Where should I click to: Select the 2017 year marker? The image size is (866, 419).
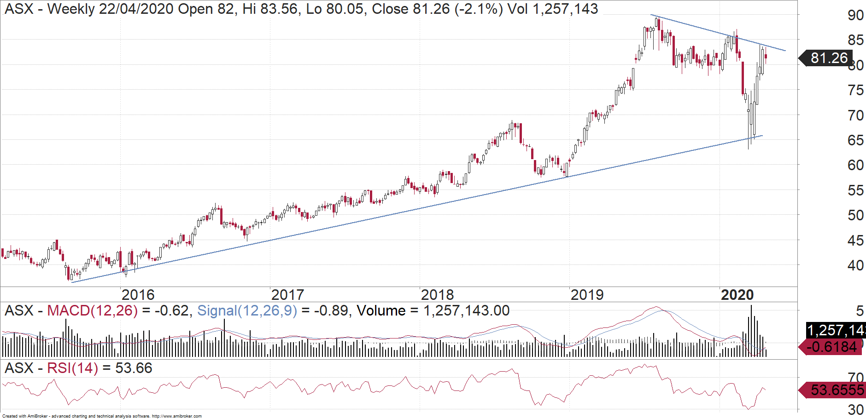pos(287,295)
